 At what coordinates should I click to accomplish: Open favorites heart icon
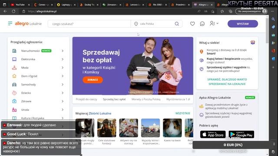pos(192,23)
